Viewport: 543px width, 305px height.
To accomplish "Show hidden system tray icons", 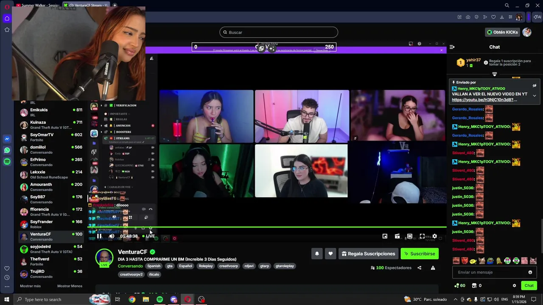I will coord(456,299).
